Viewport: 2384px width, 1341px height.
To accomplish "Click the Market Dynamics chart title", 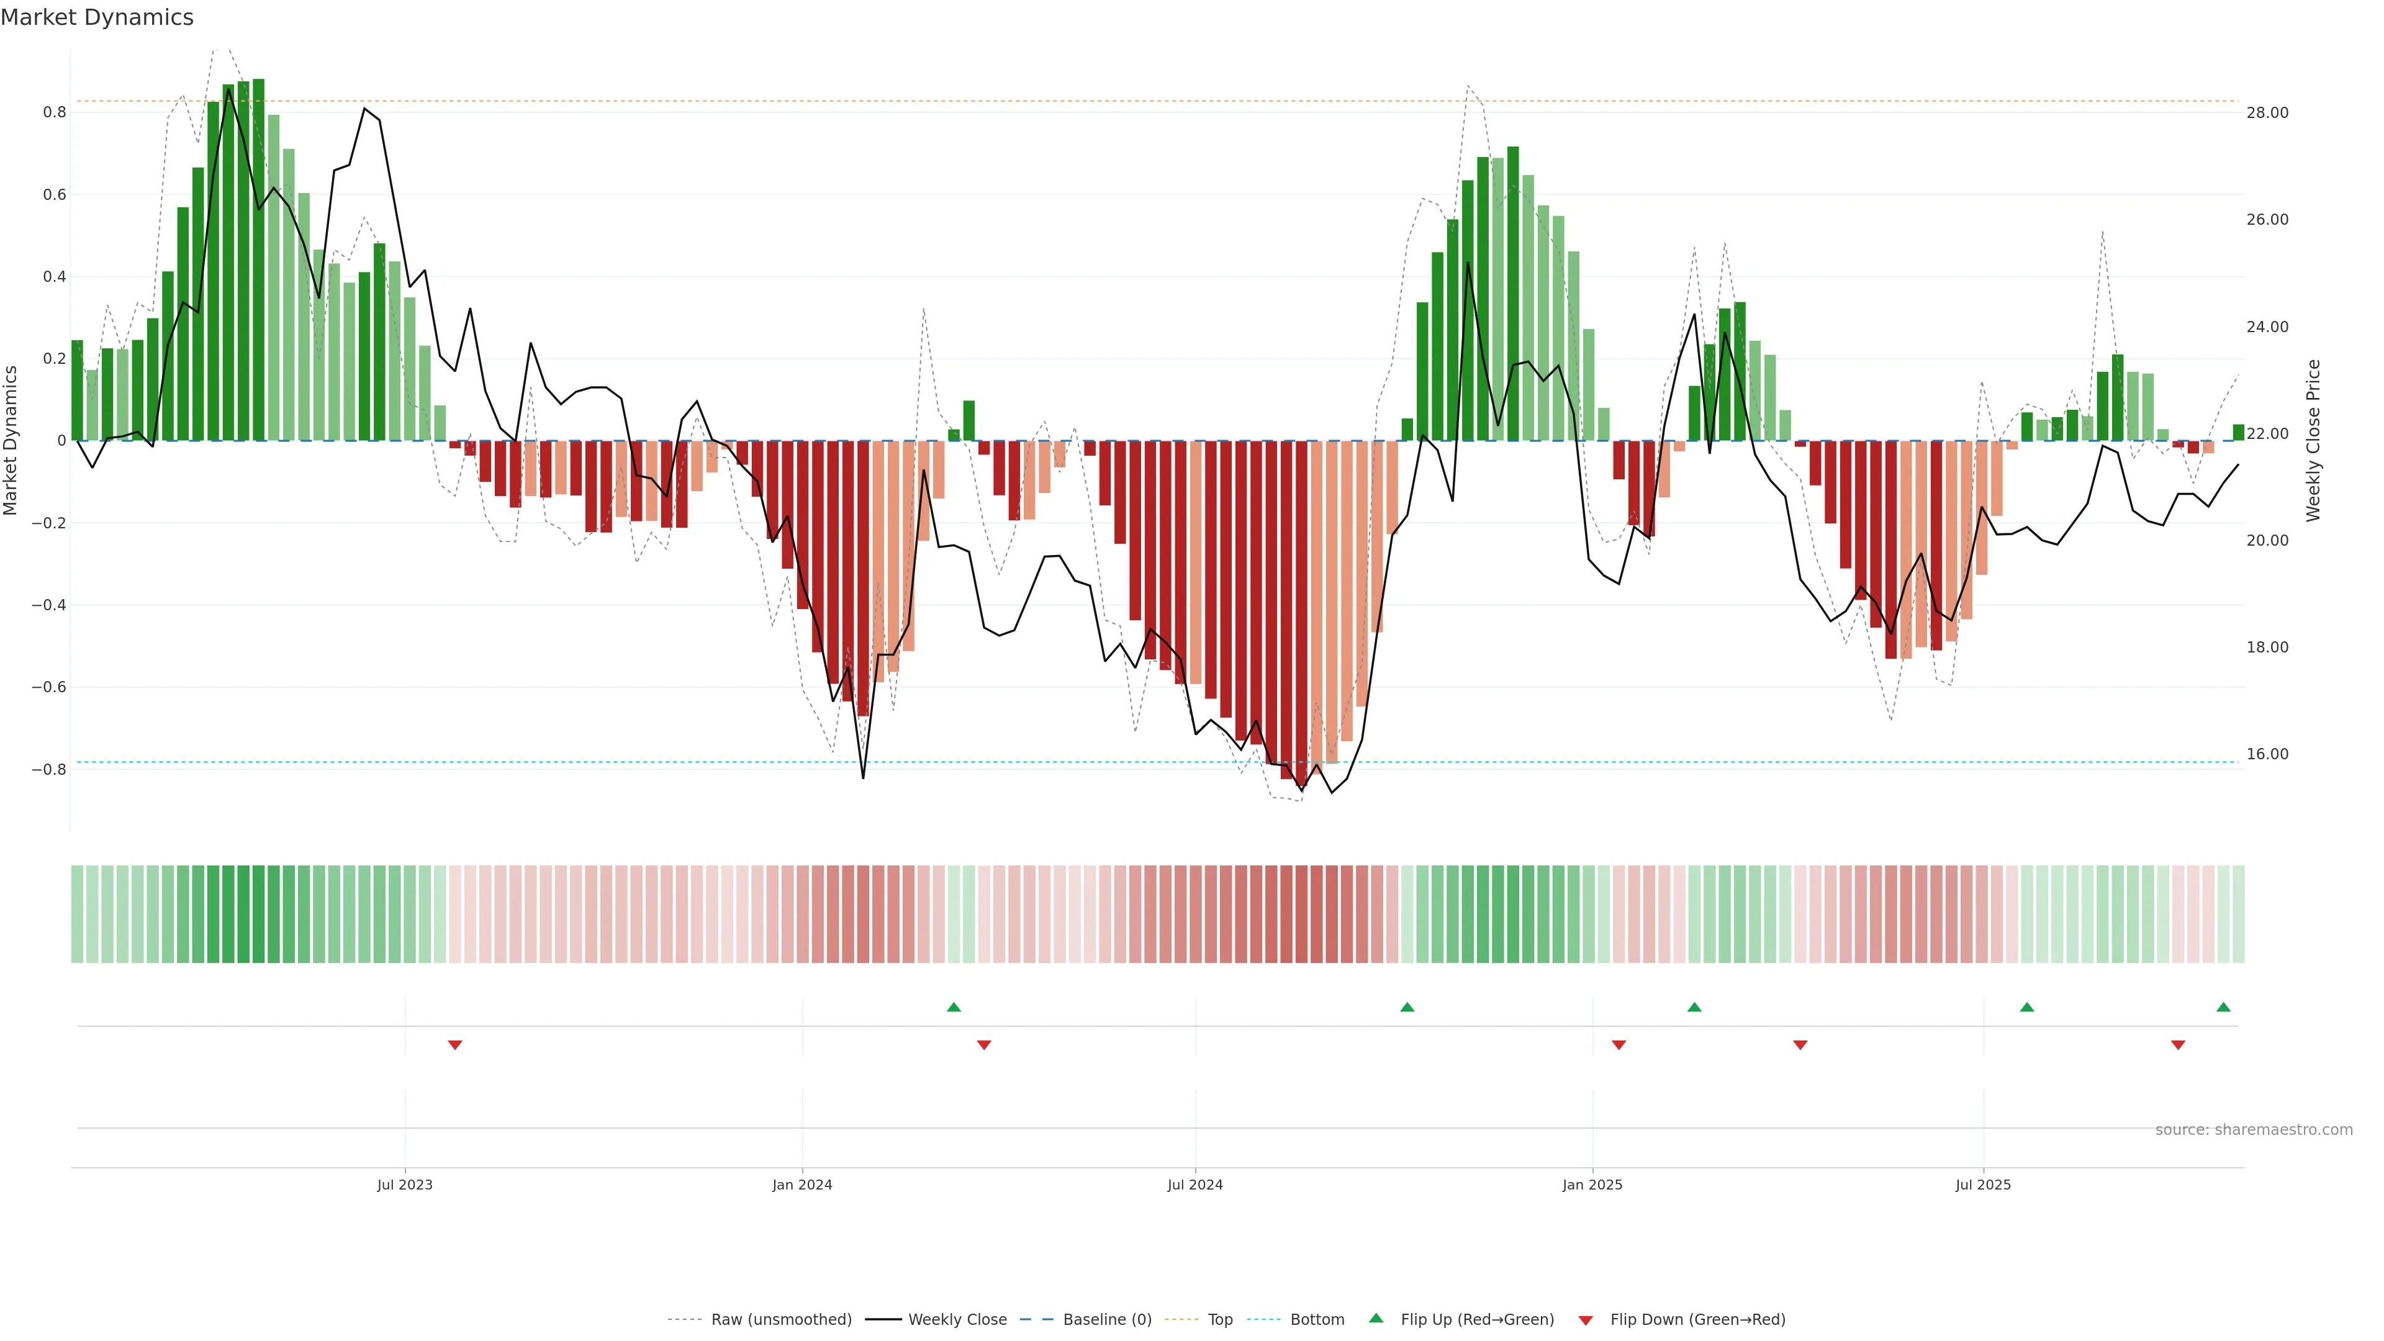I will tap(97, 17).
